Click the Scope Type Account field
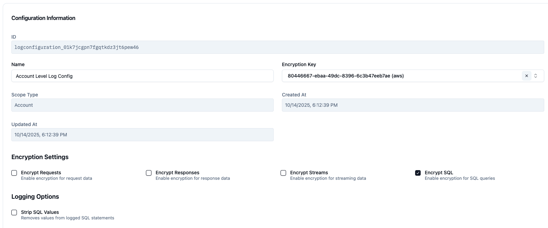This screenshot has height=228, width=548. coord(142,105)
